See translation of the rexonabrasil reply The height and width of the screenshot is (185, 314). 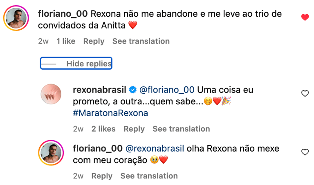coord(181,129)
